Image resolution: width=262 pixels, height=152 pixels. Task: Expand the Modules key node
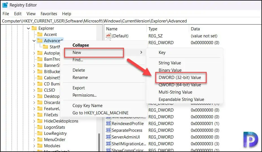pyautogui.click(x=34, y=146)
